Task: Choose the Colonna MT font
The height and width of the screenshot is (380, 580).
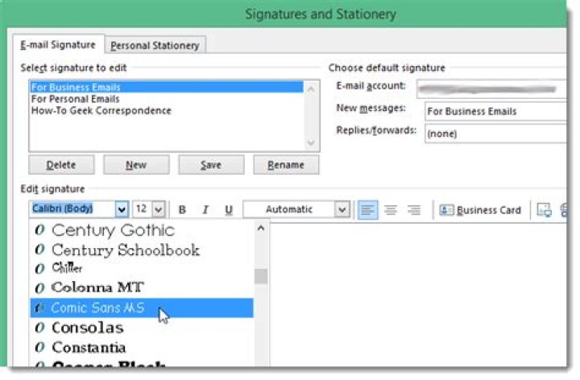Action: [x=142, y=287]
